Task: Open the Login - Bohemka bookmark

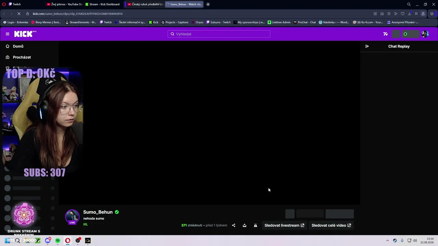Action: coord(16,22)
